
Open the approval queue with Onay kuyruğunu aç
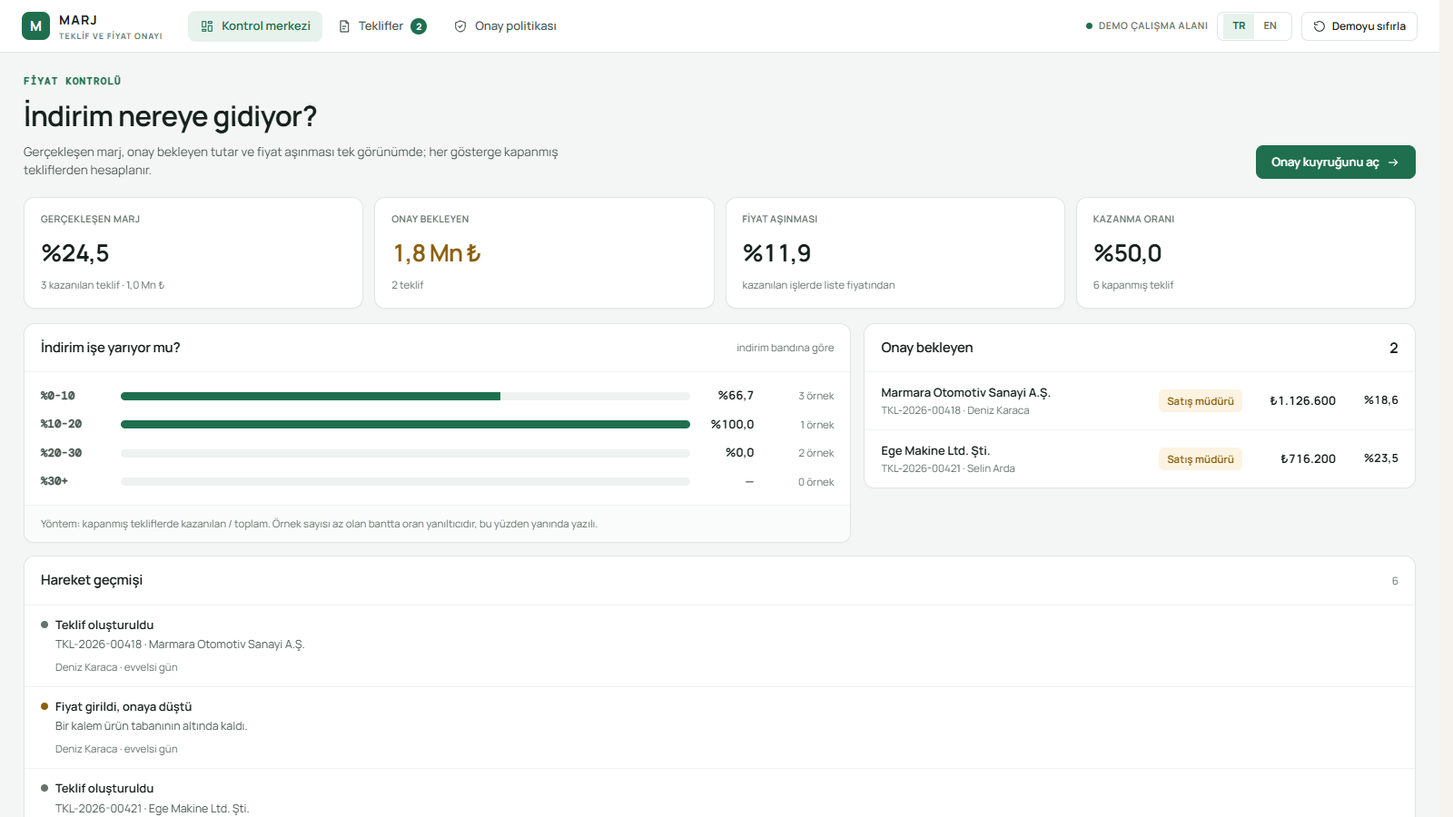pos(1335,162)
